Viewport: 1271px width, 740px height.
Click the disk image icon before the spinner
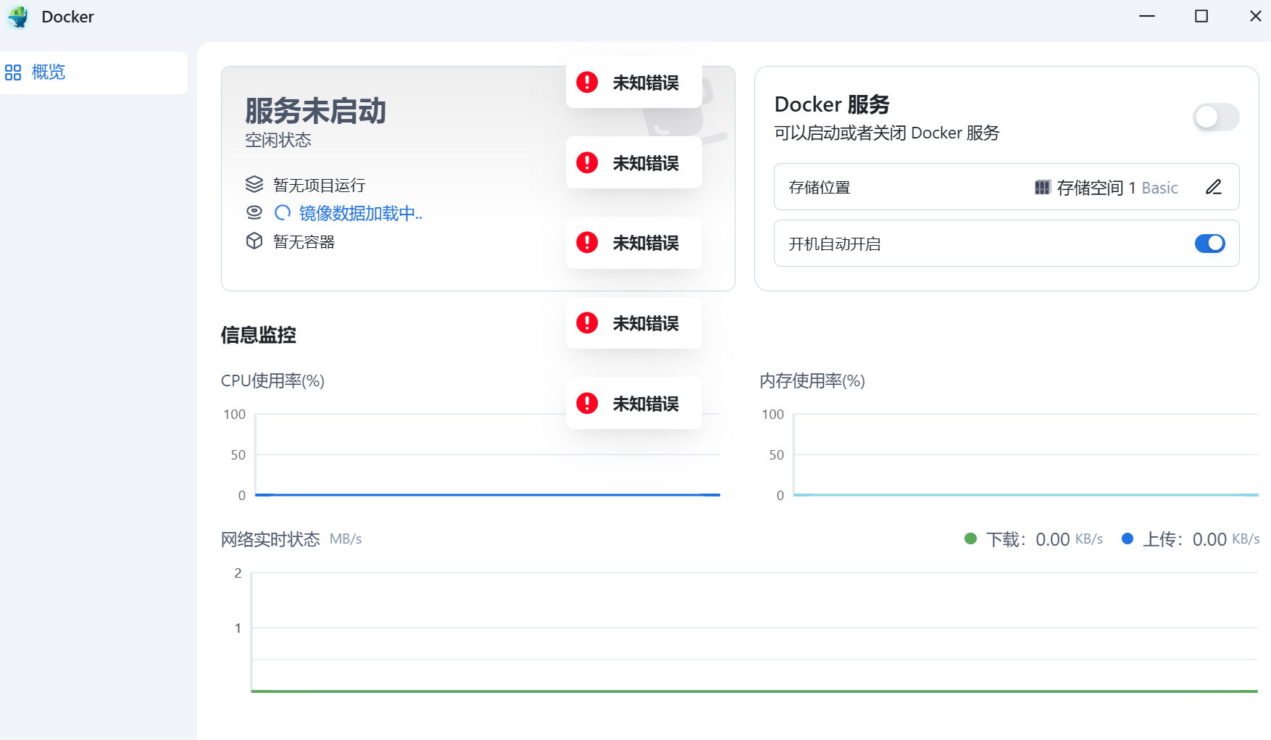[x=254, y=212]
